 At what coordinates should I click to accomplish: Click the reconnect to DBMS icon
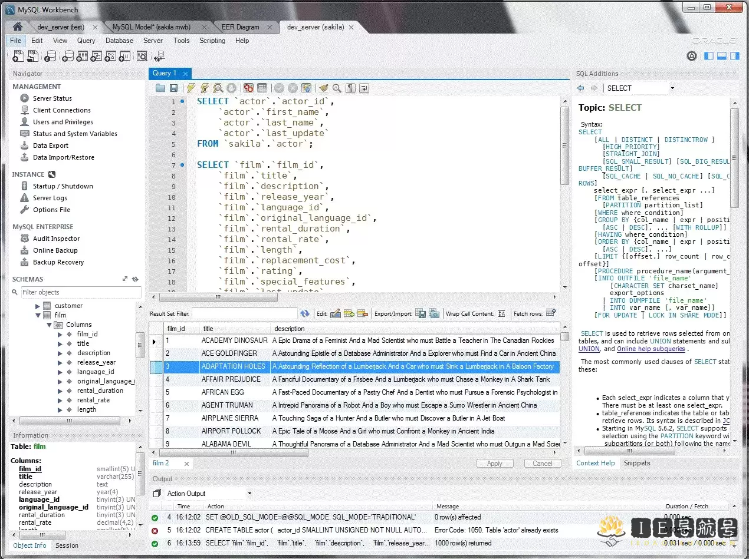click(159, 56)
